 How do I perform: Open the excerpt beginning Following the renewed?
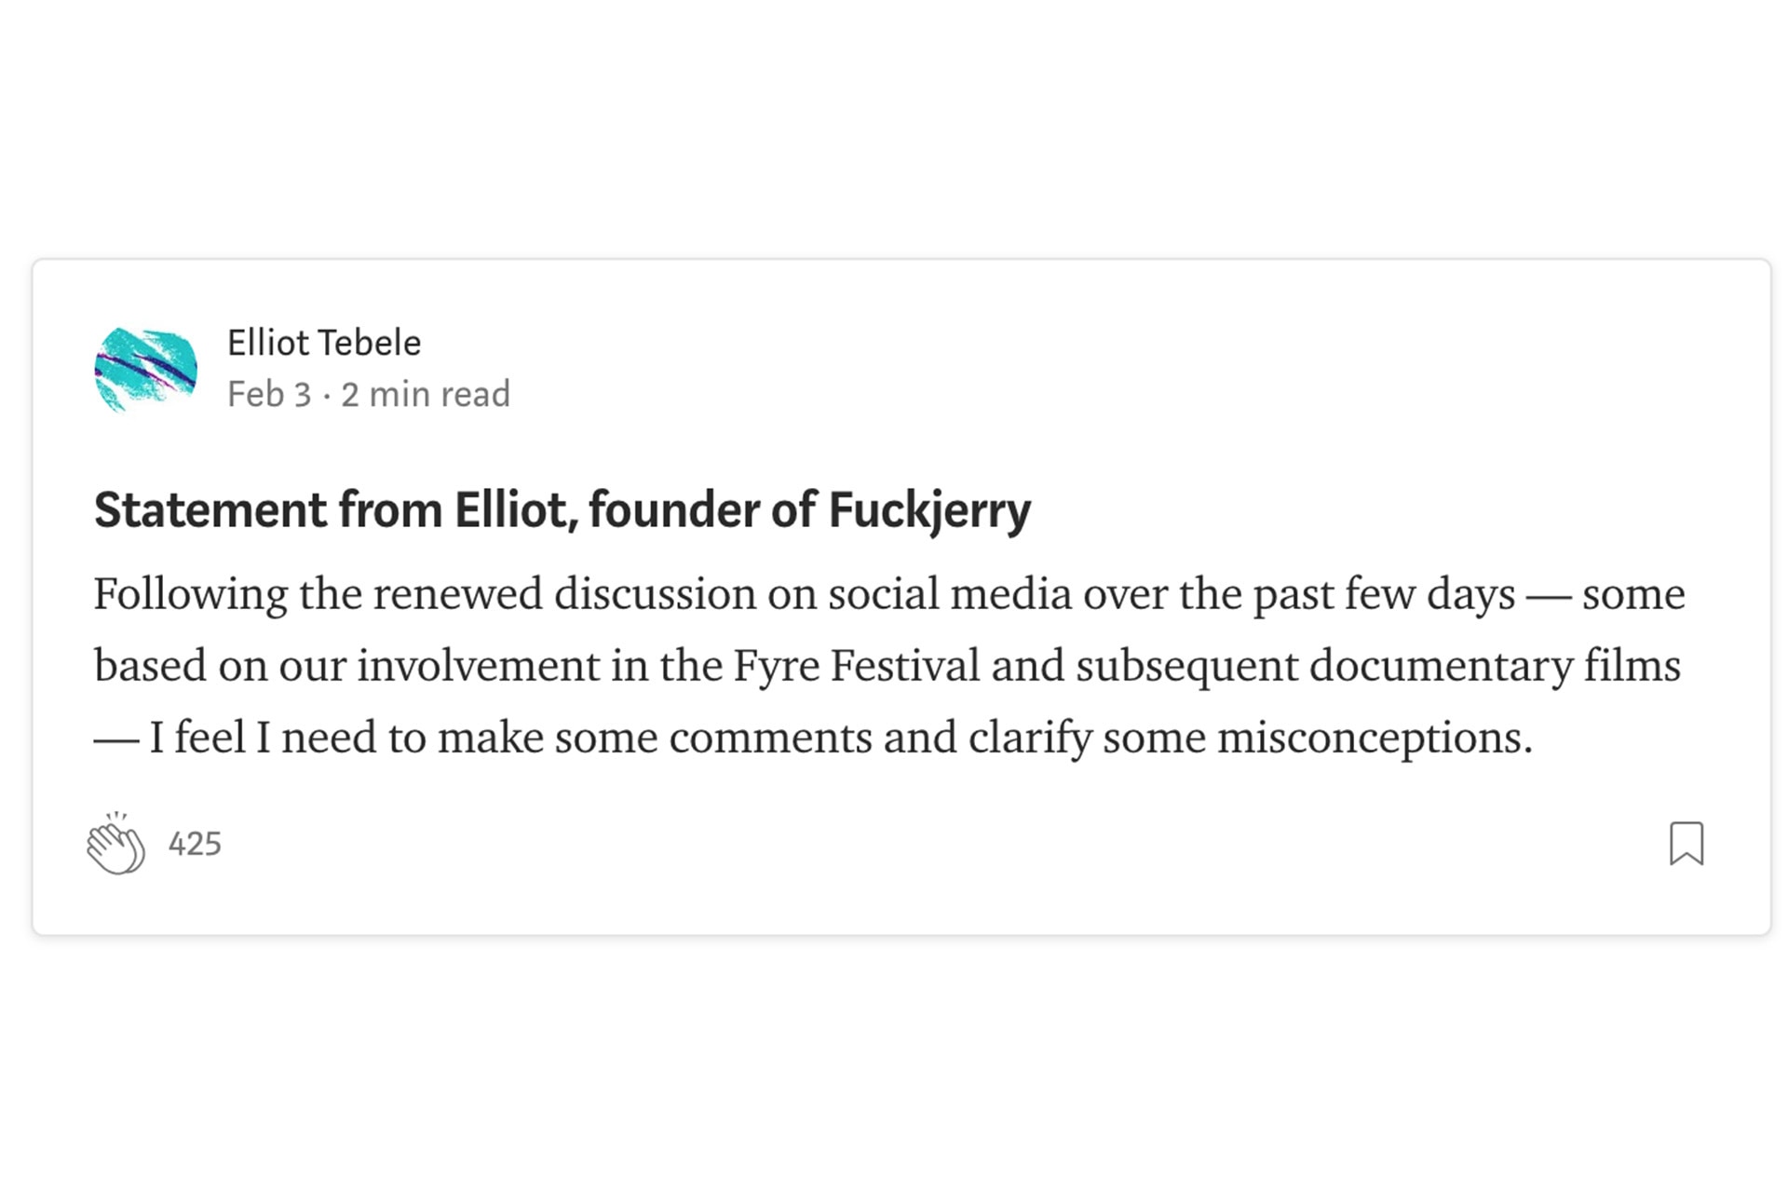[889, 666]
